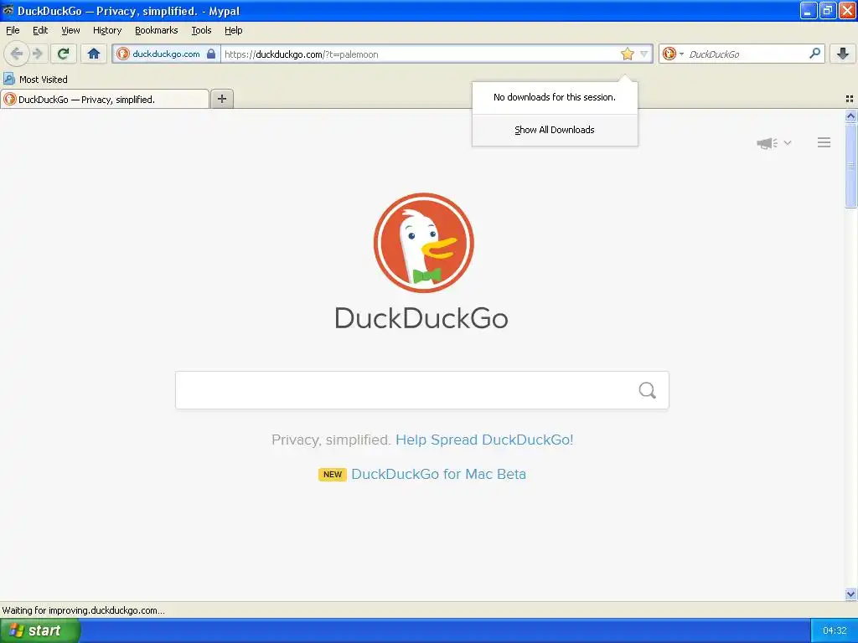Go back with the back arrow button
Screen dimensions: 858x643
click(17, 54)
